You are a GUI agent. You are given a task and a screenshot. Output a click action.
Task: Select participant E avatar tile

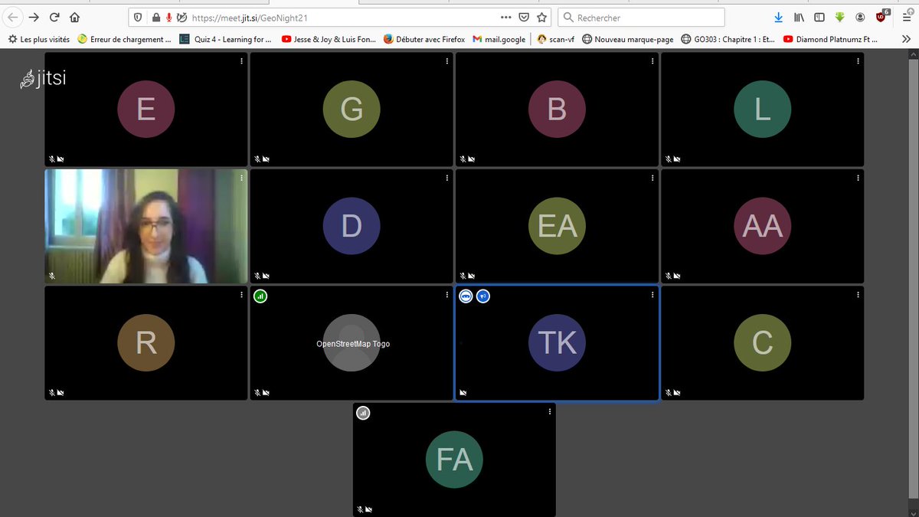(146, 110)
